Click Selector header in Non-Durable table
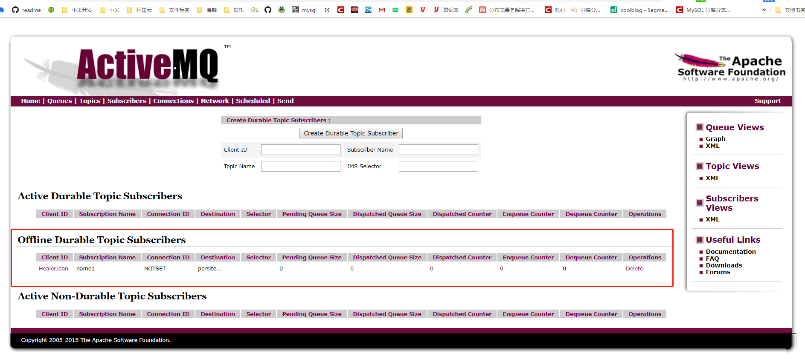This screenshot has width=805, height=359. pyautogui.click(x=259, y=314)
